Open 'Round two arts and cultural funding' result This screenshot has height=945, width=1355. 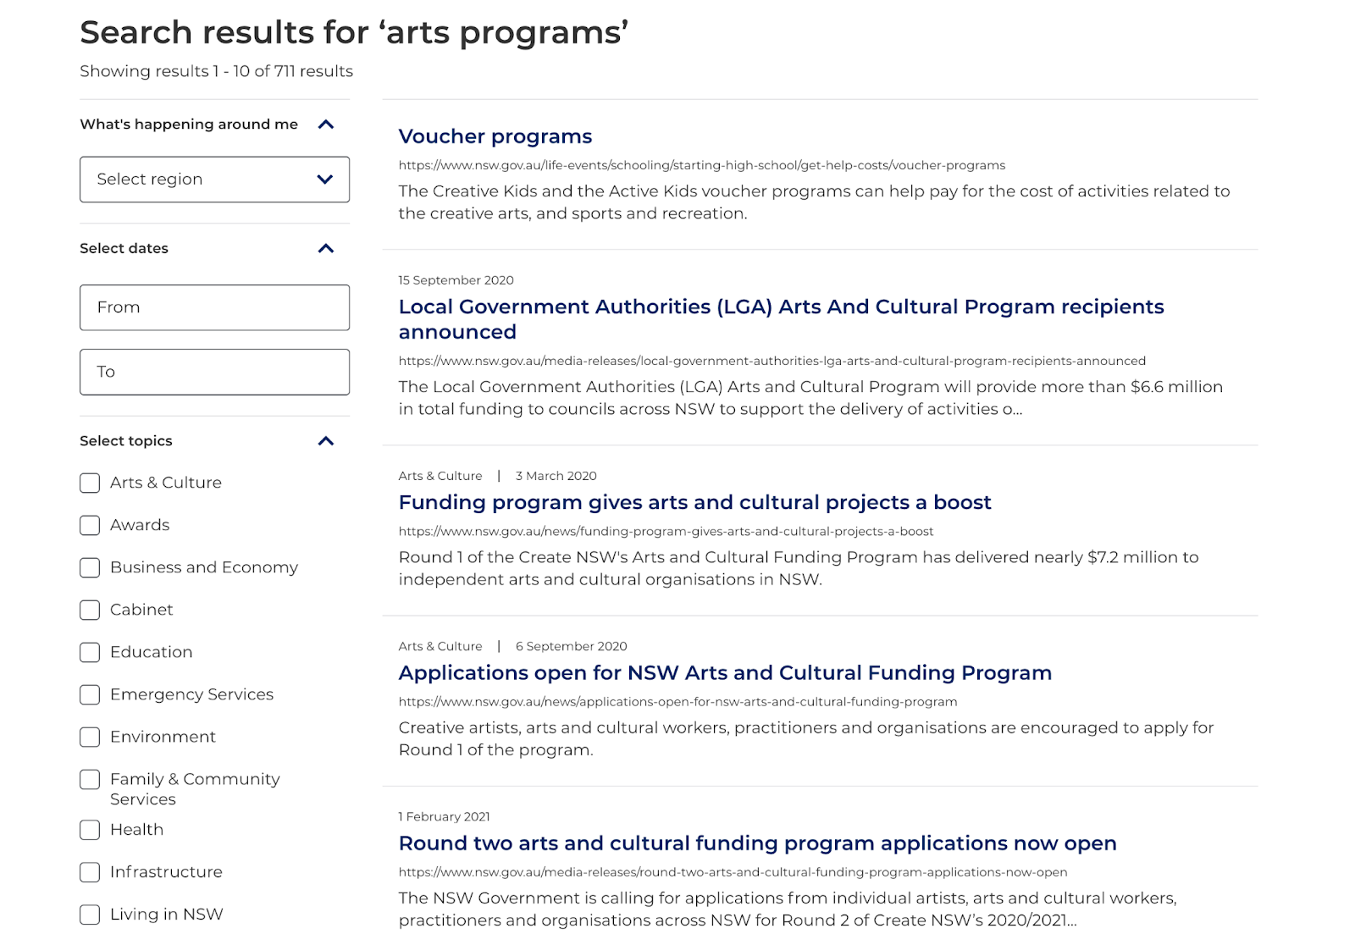coord(757,843)
